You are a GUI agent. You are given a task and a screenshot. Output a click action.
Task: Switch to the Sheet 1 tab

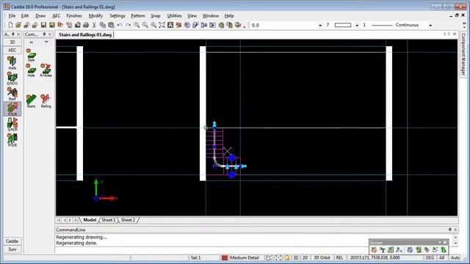click(108, 220)
